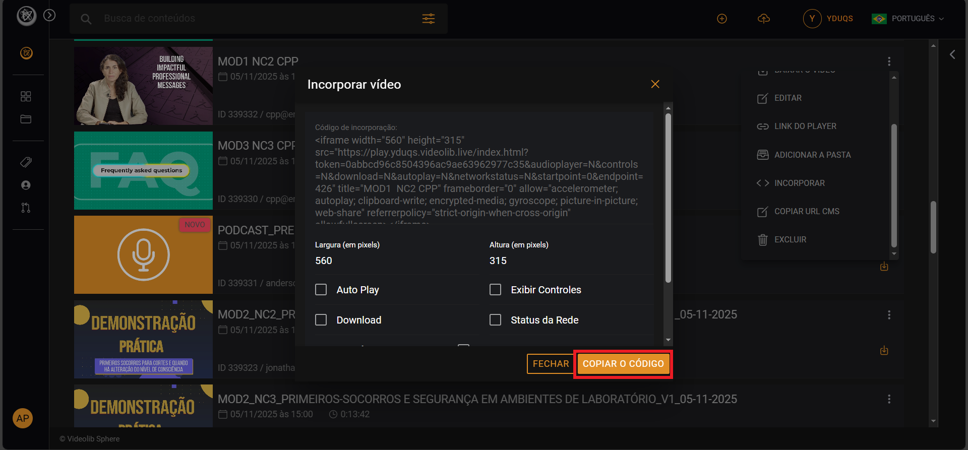The width and height of the screenshot is (968, 450).
Task: Open options menu for MOD2_NC3 video row
Action: [x=889, y=399]
